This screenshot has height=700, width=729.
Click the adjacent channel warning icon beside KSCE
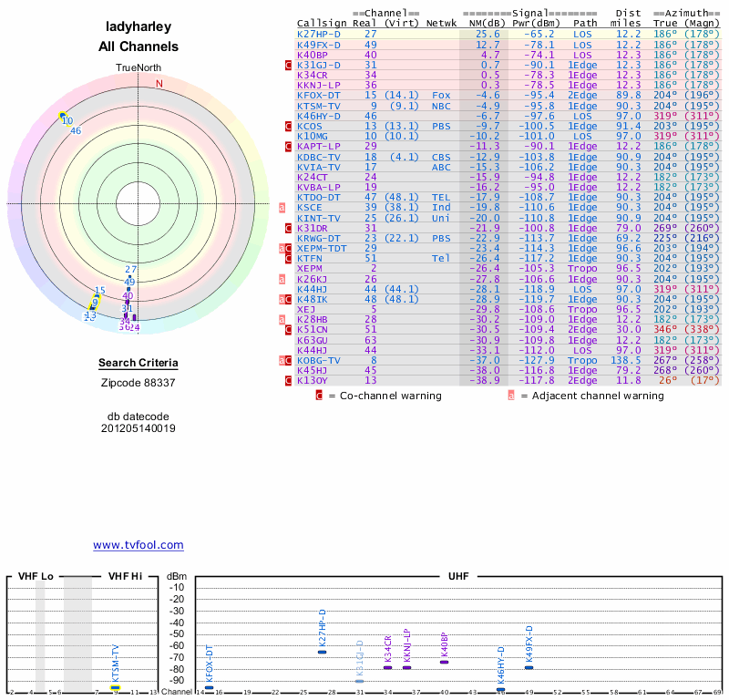tap(283, 208)
